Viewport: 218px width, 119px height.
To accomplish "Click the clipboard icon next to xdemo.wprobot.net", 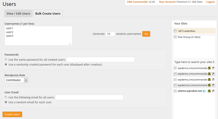I will pyautogui.click(x=213, y=91).
